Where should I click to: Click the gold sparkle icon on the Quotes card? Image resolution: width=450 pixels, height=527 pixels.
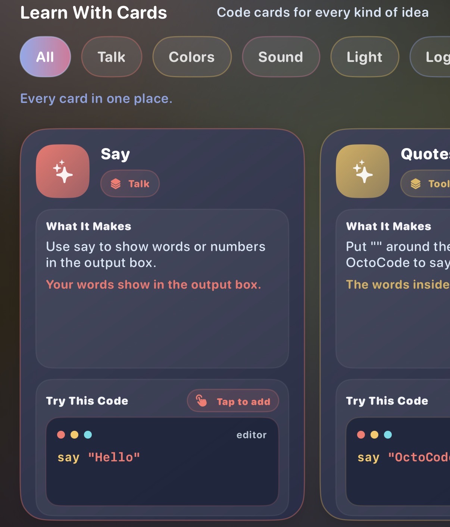point(362,170)
